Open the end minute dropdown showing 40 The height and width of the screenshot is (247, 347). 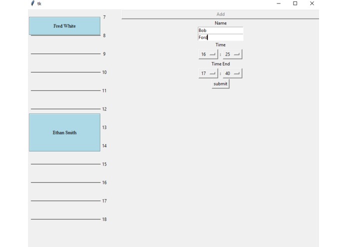[x=232, y=73]
